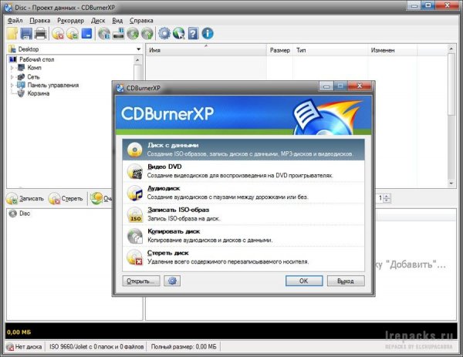The height and width of the screenshot is (357, 463).
Task: Click the Открыть... button
Action: tap(141, 281)
